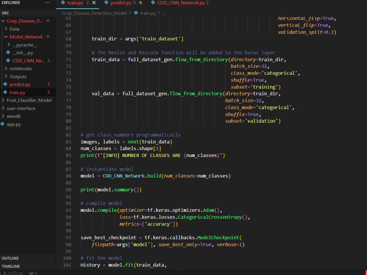Click Crop_Disease_Detection_Model in breadcrumb

(x=94, y=13)
